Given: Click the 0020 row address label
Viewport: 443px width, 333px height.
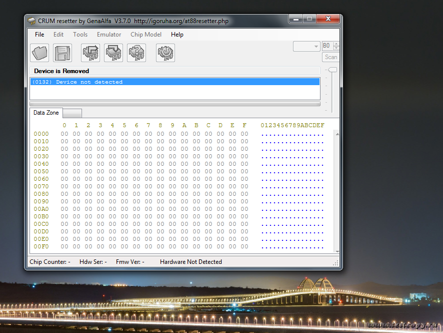Looking at the screenshot, I should (41, 149).
